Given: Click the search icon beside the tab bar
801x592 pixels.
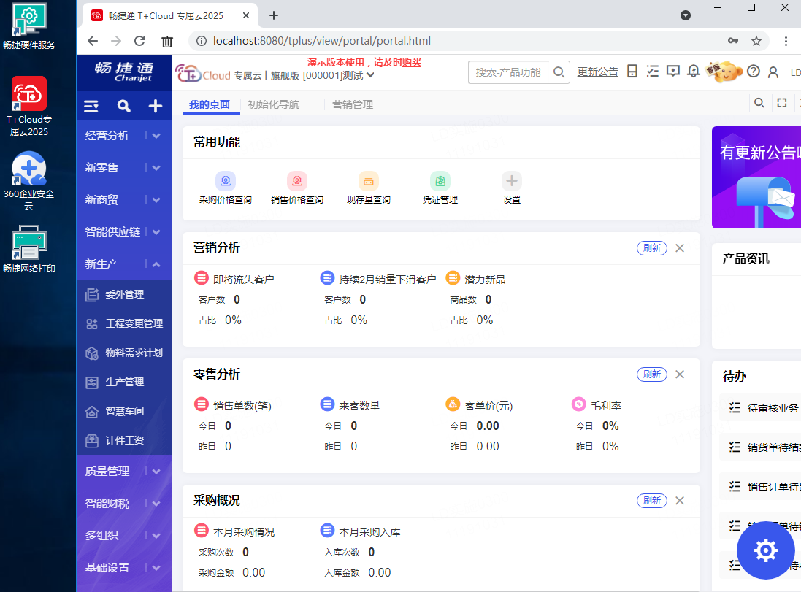Looking at the screenshot, I should click(x=759, y=103).
